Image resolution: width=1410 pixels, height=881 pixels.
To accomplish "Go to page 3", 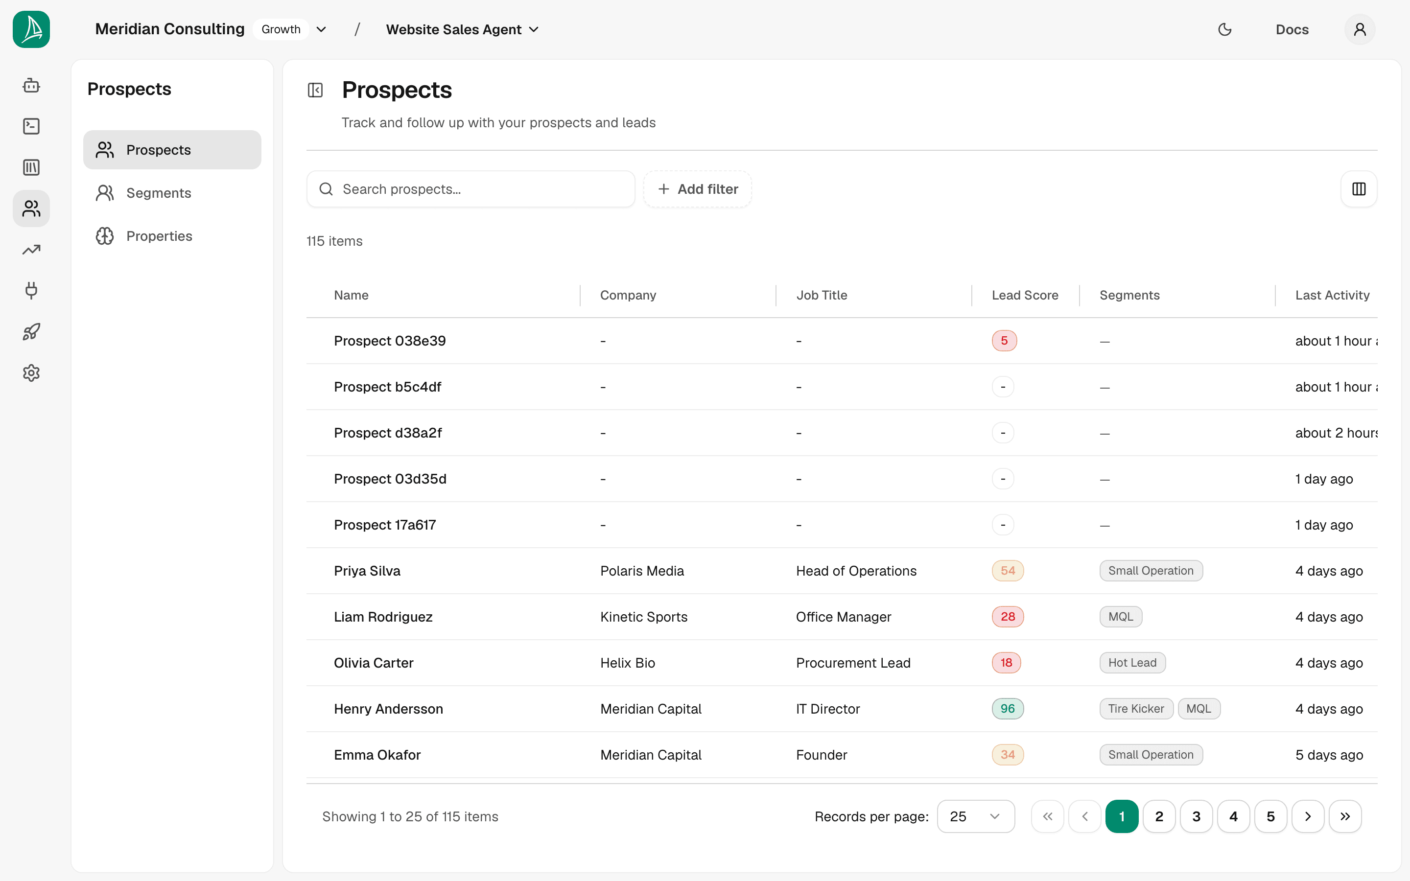I will click(1196, 816).
